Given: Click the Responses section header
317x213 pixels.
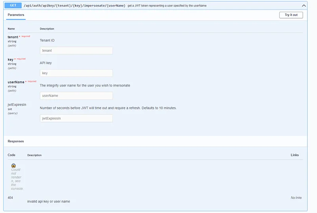Looking at the screenshot, I should (16, 141).
